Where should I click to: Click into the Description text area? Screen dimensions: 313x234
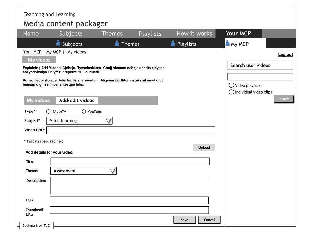pyautogui.click(x=130, y=186)
